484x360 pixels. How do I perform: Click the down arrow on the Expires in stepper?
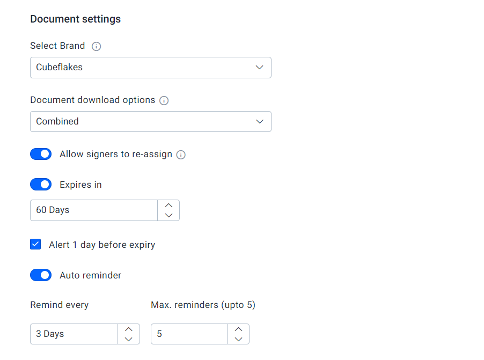168,215
